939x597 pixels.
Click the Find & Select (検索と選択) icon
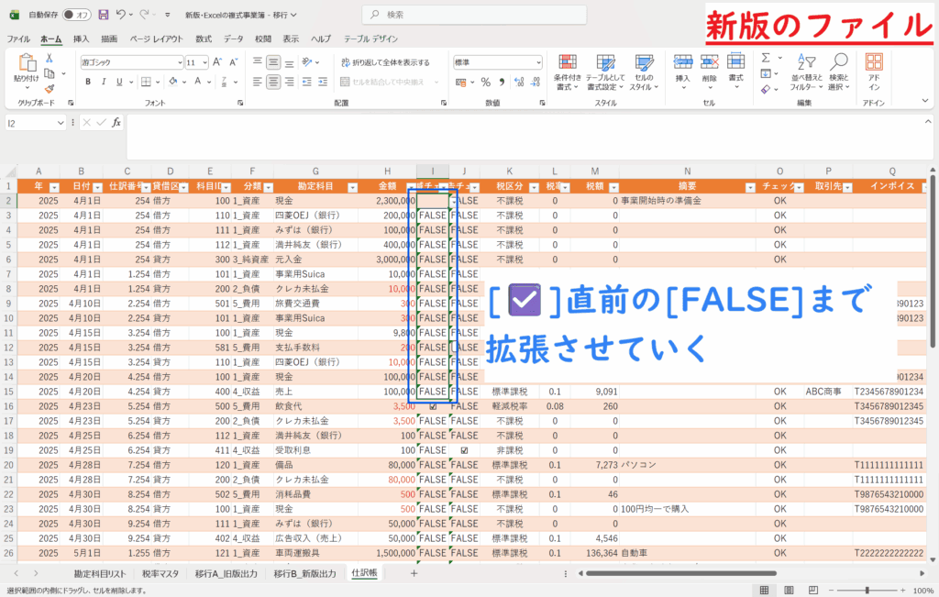point(838,71)
